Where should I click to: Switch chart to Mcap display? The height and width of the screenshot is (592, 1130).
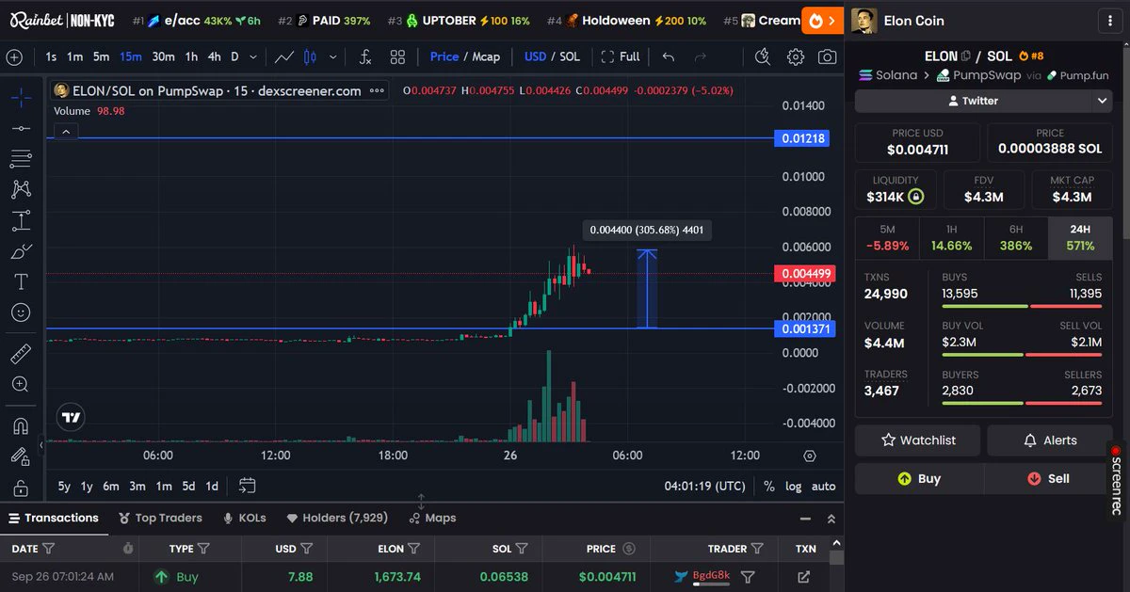tap(486, 57)
